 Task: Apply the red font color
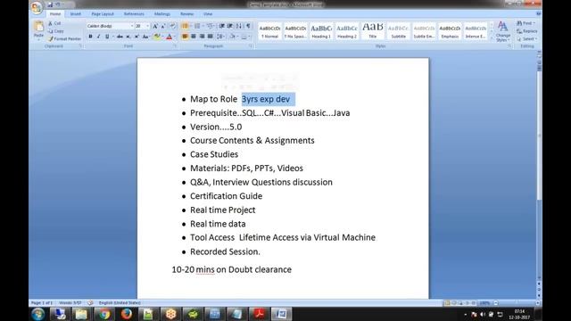click(169, 37)
